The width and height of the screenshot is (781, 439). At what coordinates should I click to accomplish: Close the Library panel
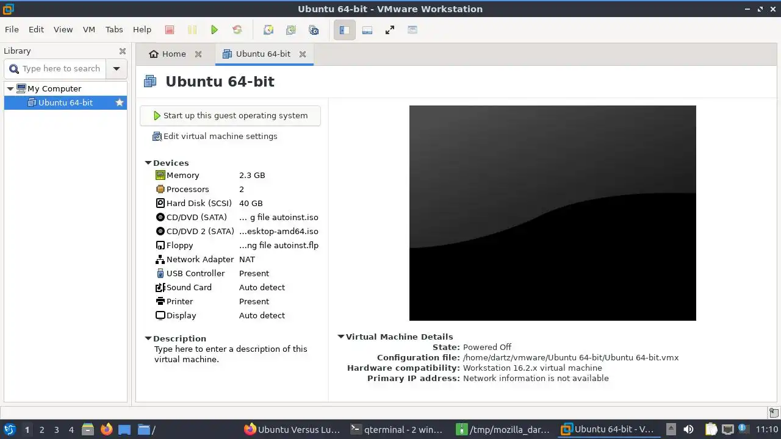123,51
